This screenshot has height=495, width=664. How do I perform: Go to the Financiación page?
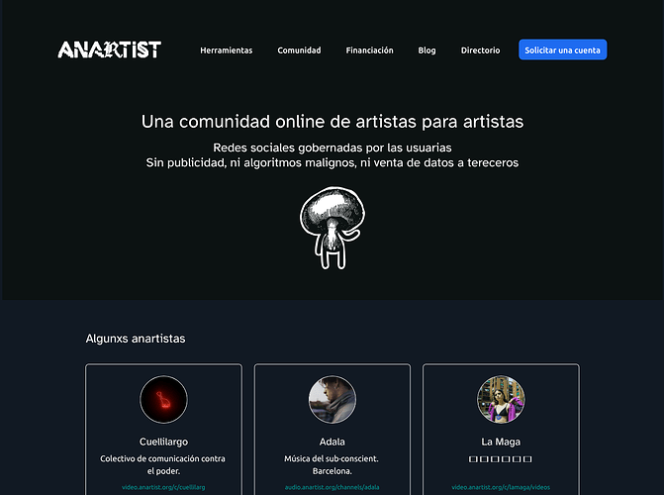369,50
